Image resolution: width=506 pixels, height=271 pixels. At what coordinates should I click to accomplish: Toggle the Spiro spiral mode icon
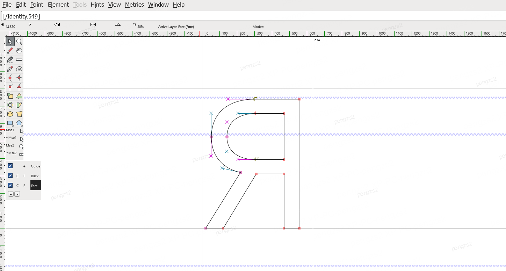(x=19, y=69)
